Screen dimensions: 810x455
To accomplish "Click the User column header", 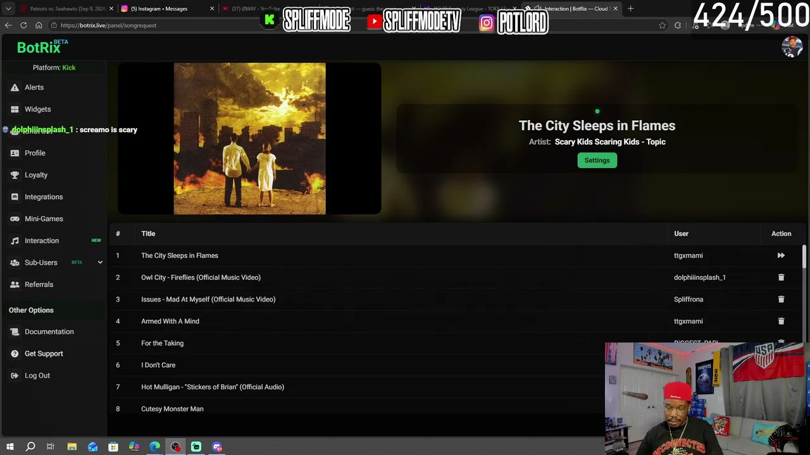I will click(x=681, y=234).
